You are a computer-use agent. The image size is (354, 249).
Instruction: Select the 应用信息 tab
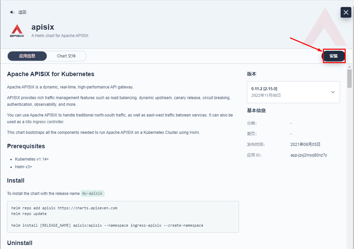pos(27,56)
